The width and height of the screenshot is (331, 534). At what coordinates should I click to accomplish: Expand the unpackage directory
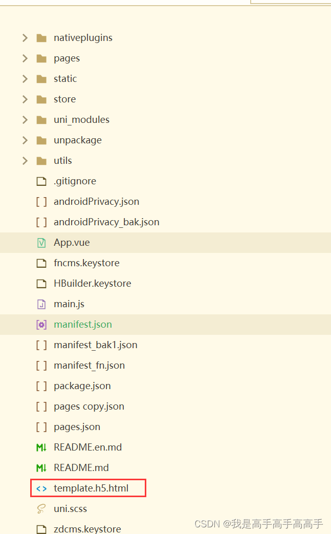click(25, 140)
